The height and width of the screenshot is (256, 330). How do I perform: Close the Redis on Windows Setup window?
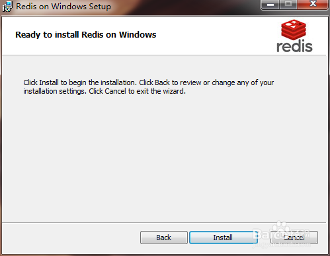click(x=313, y=5)
